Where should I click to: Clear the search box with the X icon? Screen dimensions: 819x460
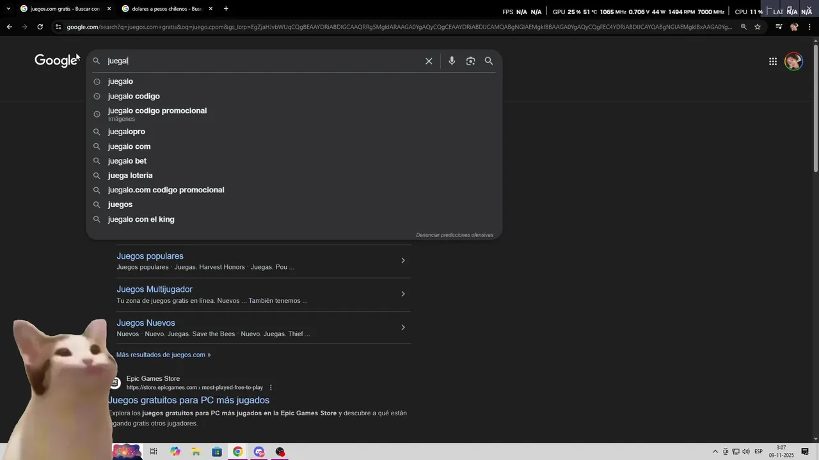pyautogui.click(x=429, y=61)
